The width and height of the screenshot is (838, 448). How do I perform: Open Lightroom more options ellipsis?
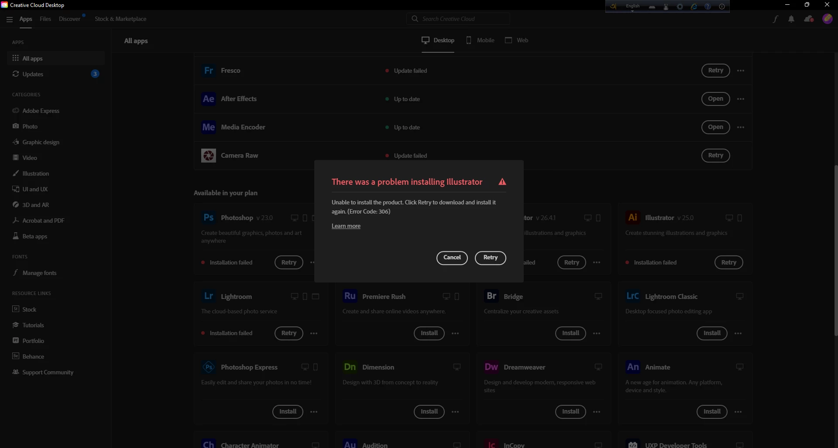(x=314, y=333)
